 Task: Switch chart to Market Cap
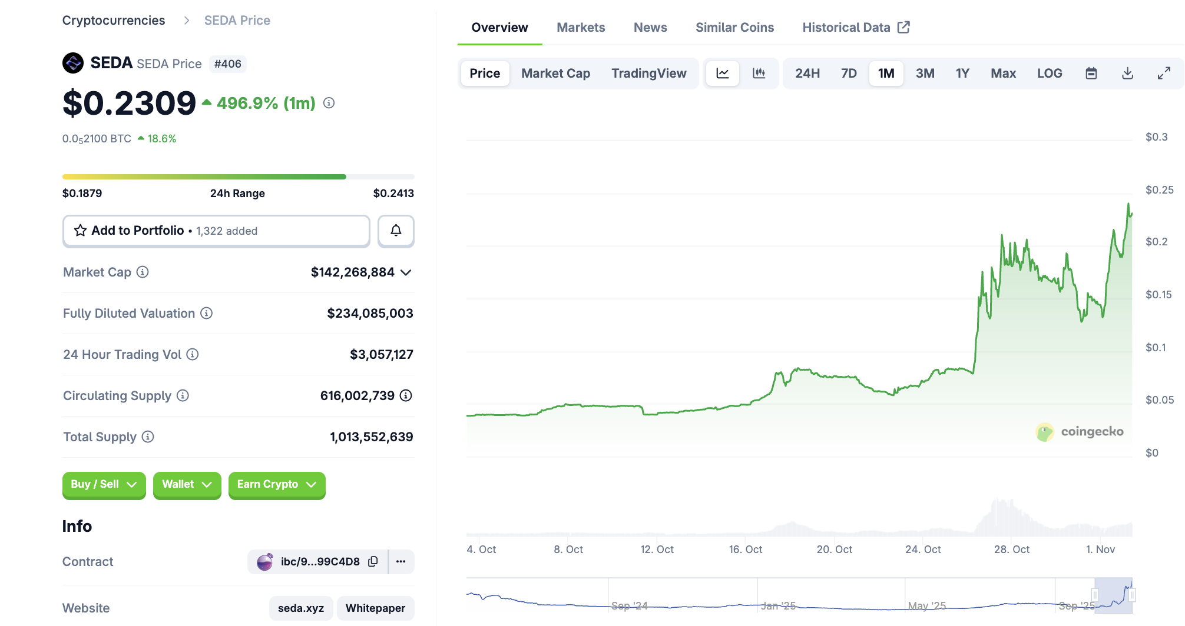click(555, 74)
